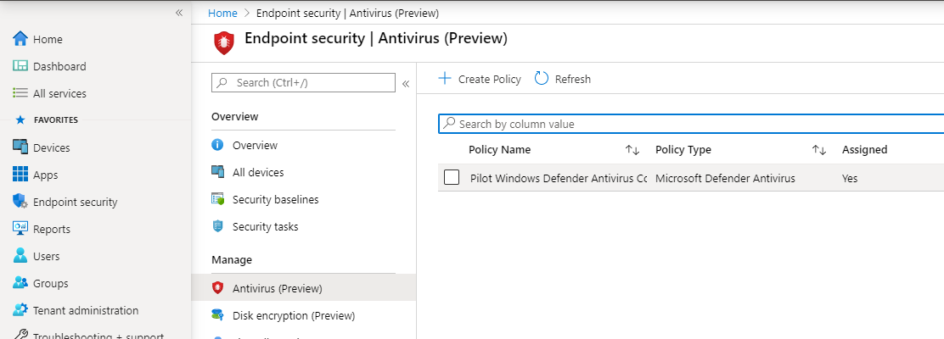This screenshot has height=339, width=944.
Task: Sort by Policy Name column arrows
Action: 632,150
